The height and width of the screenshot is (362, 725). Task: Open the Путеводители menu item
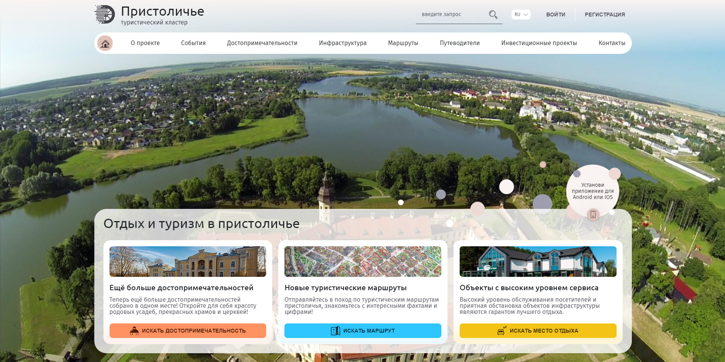[x=460, y=43]
